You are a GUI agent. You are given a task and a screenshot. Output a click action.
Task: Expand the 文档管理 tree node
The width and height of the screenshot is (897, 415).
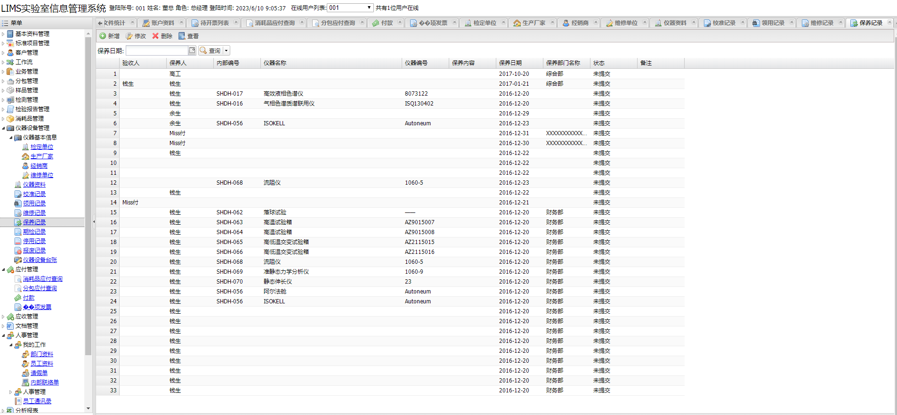coord(3,326)
